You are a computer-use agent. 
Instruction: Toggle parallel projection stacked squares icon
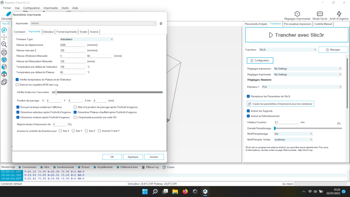pyautogui.click(x=4, y=82)
